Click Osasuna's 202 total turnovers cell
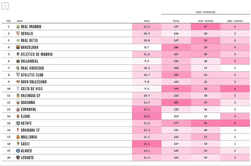The width and height of the screenshot is (251, 166). tap(176, 103)
